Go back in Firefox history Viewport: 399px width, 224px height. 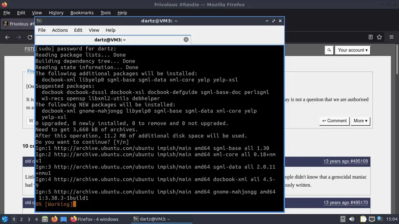[x=7, y=37]
